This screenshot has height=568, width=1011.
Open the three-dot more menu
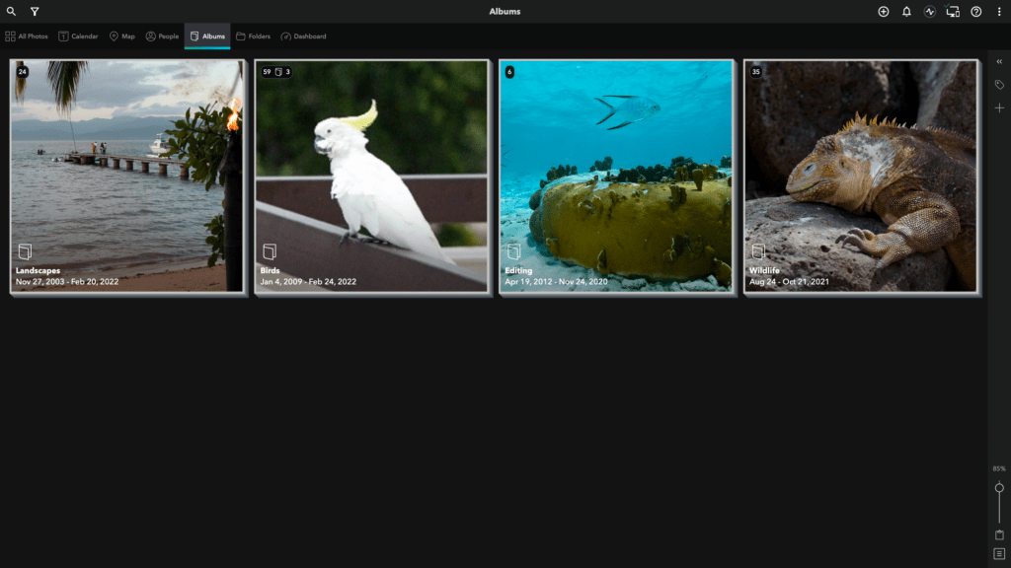(999, 12)
